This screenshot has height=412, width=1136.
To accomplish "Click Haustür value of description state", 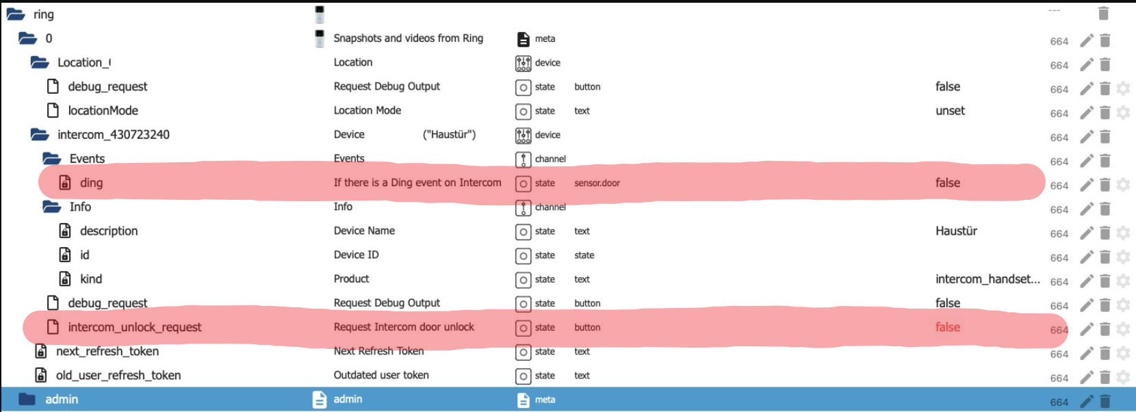I will point(956,231).
